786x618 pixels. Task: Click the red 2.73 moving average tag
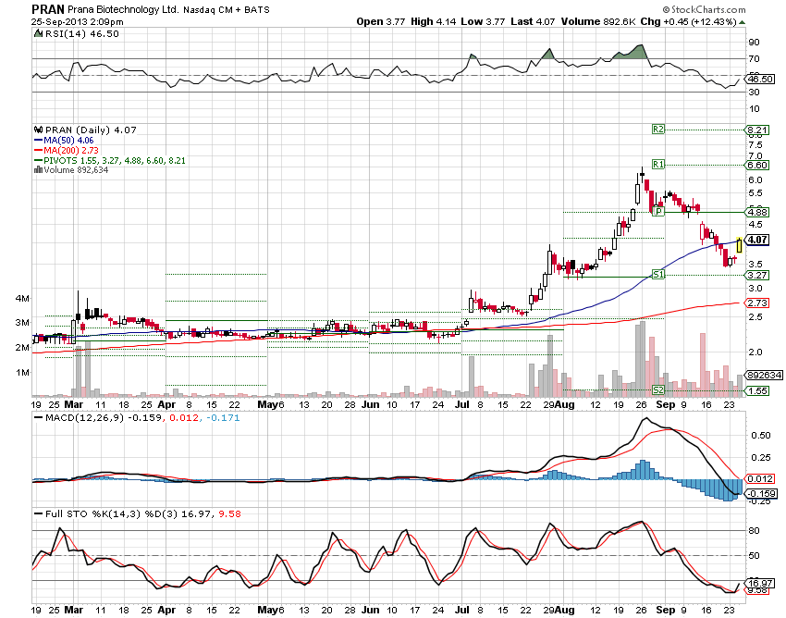(x=757, y=303)
